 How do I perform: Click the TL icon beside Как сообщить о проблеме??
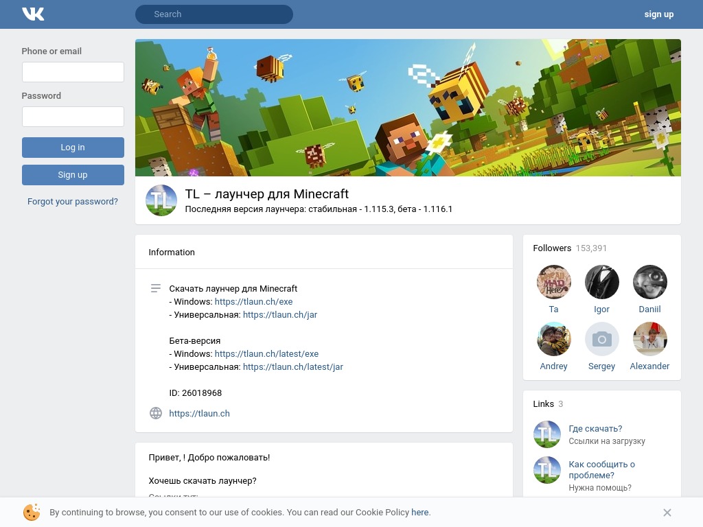pos(547,470)
